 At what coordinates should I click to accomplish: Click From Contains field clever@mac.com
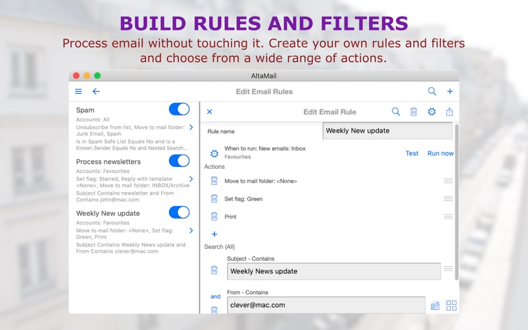[326, 305]
